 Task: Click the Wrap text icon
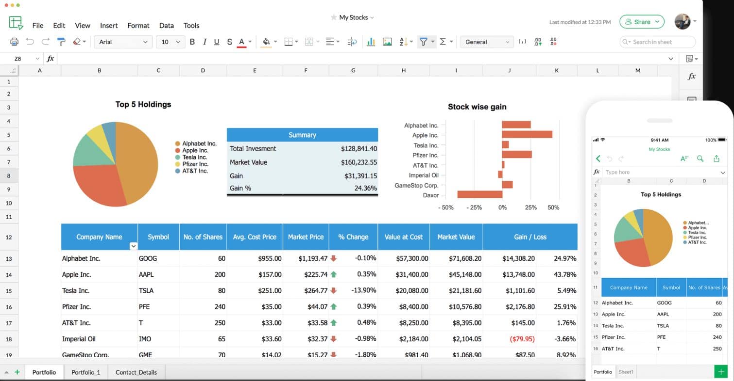[353, 42]
